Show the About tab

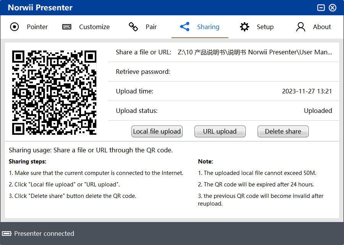coord(313,27)
